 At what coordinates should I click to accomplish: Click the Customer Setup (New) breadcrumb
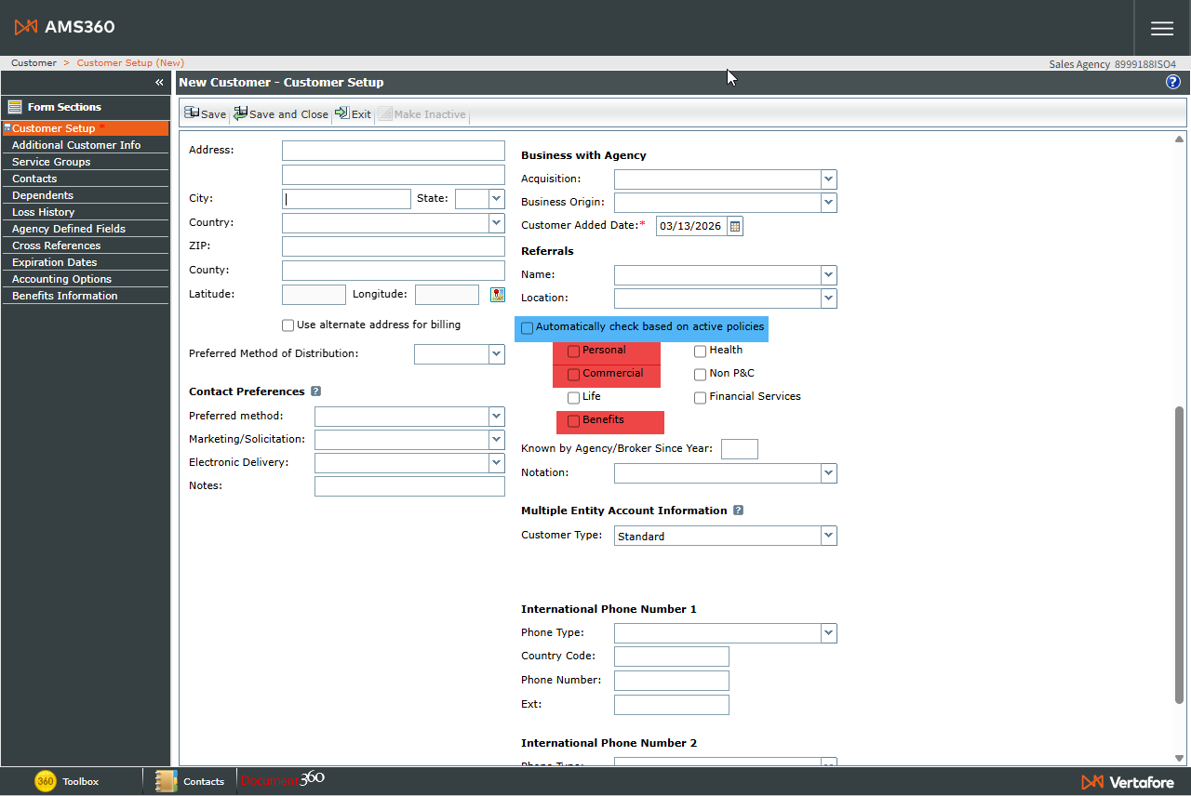tap(130, 63)
